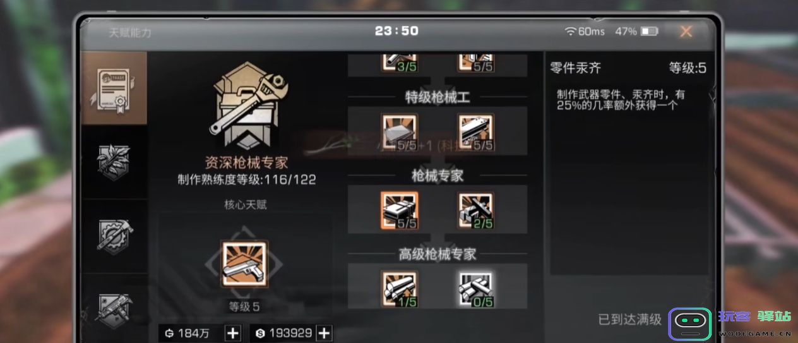
Task: Open the gear and hammer talent tab
Action: point(114,236)
